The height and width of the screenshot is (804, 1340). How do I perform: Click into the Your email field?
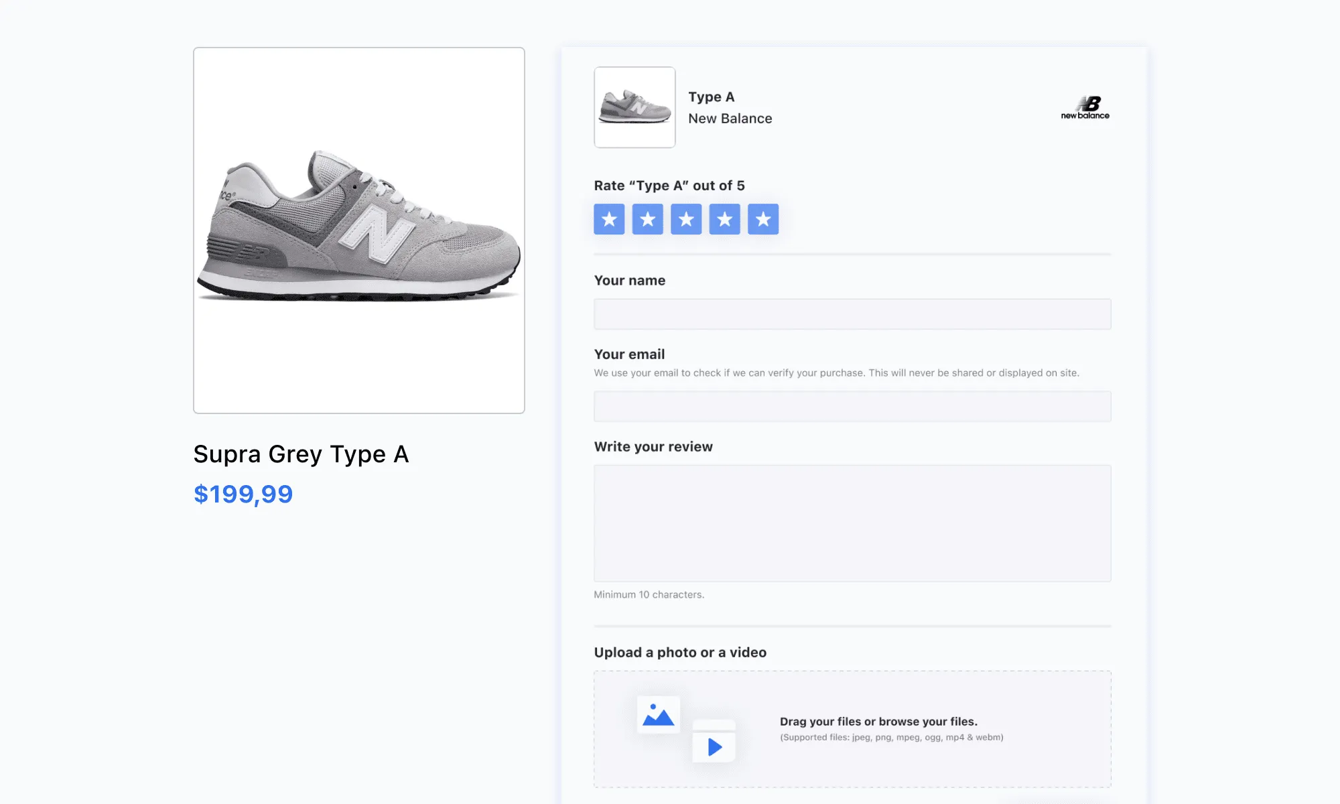point(852,407)
